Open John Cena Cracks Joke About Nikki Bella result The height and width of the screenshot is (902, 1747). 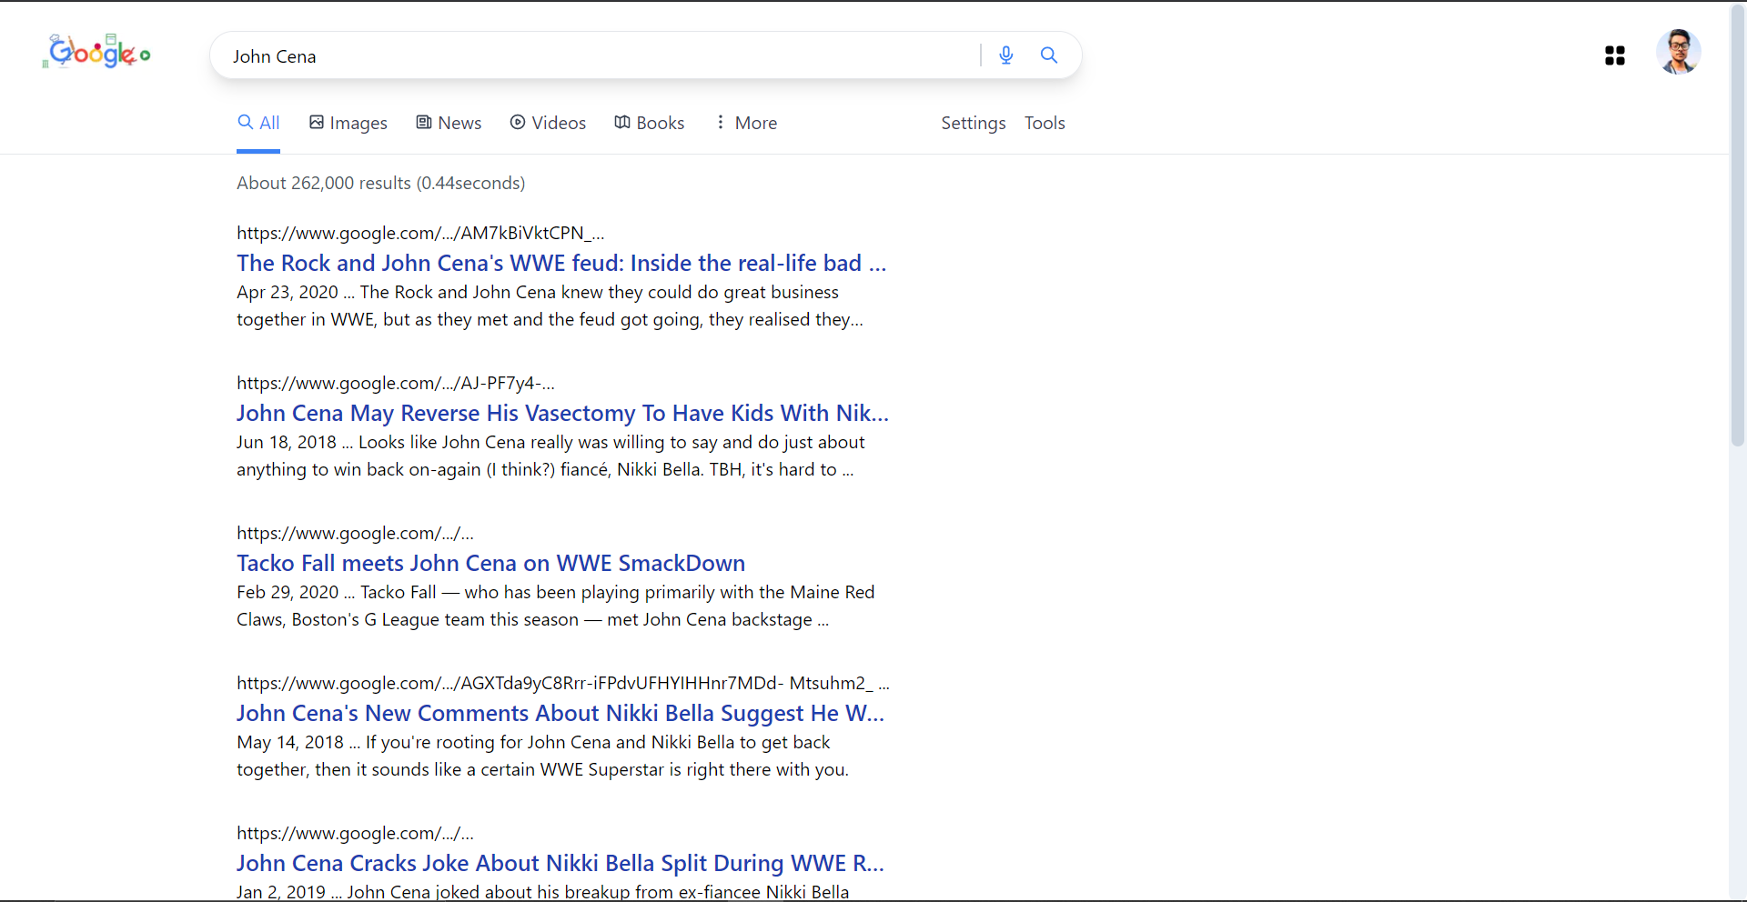[x=560, y=863]
